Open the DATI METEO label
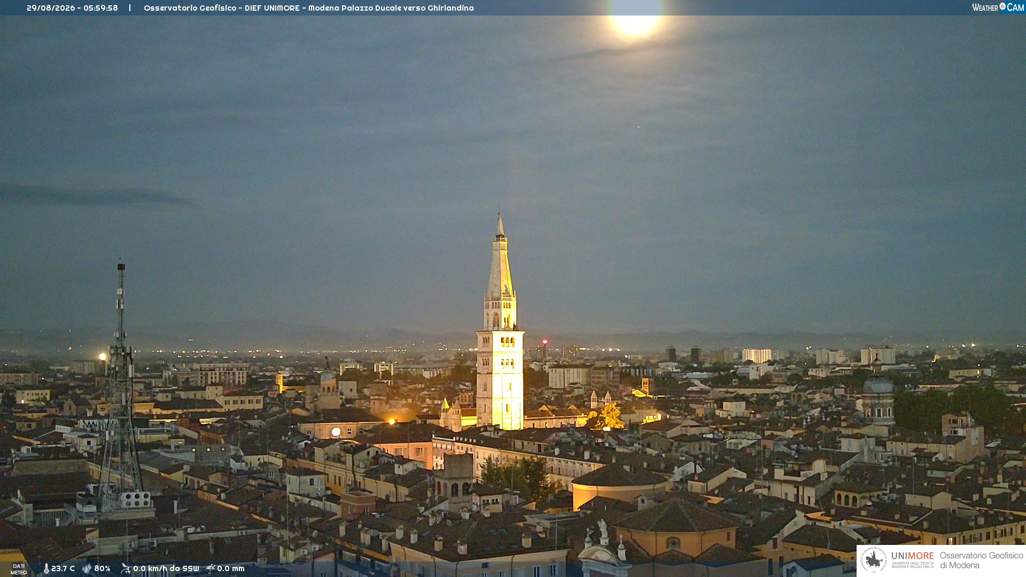The width and height of the screenshot is (1026, 577). click(19, 569)
